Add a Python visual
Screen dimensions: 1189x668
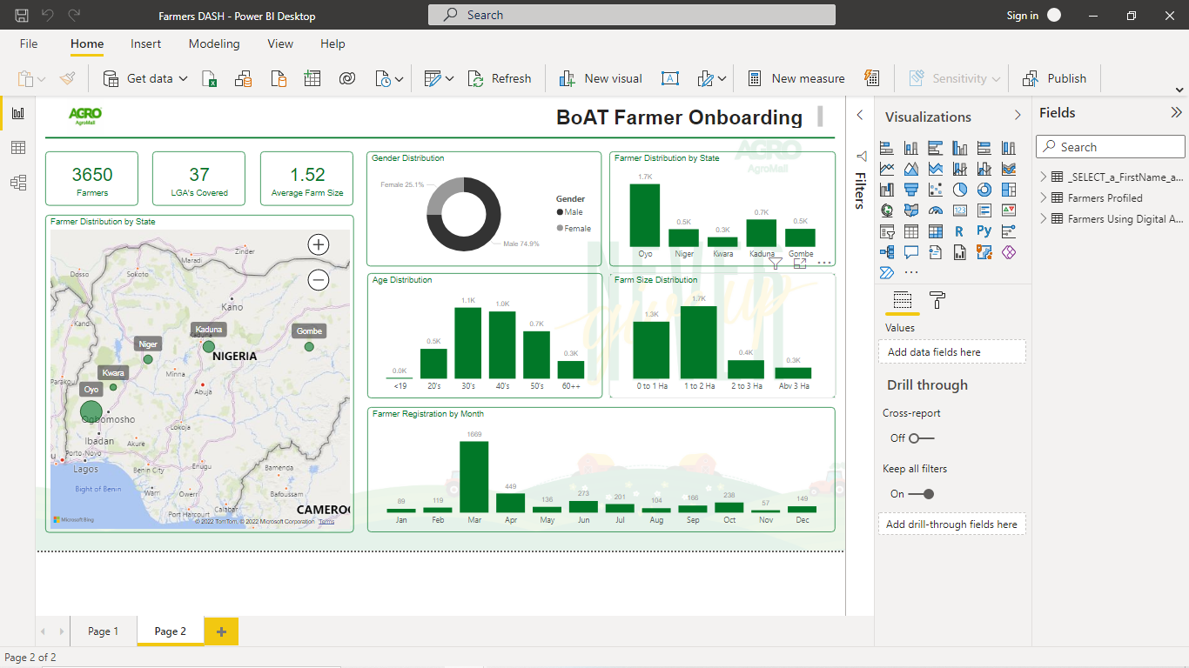click(984, 231)
